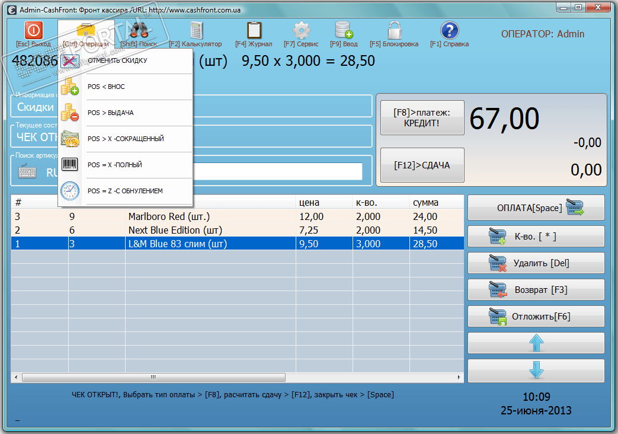
Task: Click the Search binoculars icon
Action: pyautogui.click(x=139, y=30)
